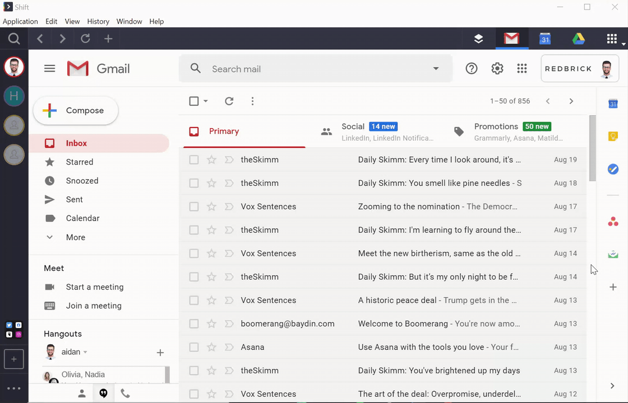Open the Window menu

129,21
